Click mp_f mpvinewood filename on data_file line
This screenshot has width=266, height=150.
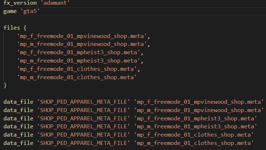coord(199,102)
